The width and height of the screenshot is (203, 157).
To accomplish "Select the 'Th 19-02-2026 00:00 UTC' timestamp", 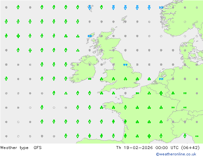I will [x=148, y=148].
